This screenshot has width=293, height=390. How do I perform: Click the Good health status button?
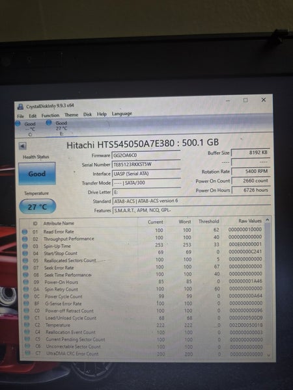[37, 174]
